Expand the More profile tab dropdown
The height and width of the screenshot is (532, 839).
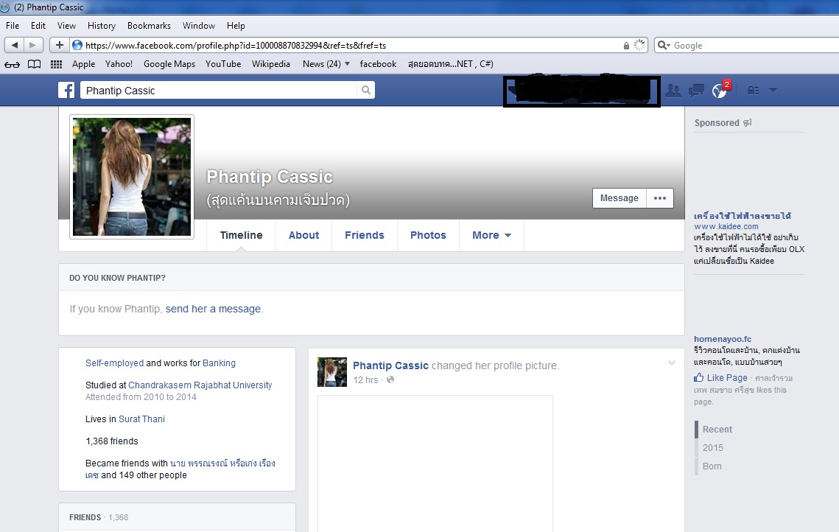click(492, 235)
